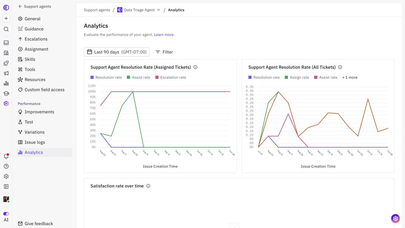Click the user avatar in left rail
Screen dimensions: 405x228
click(6, 199)
